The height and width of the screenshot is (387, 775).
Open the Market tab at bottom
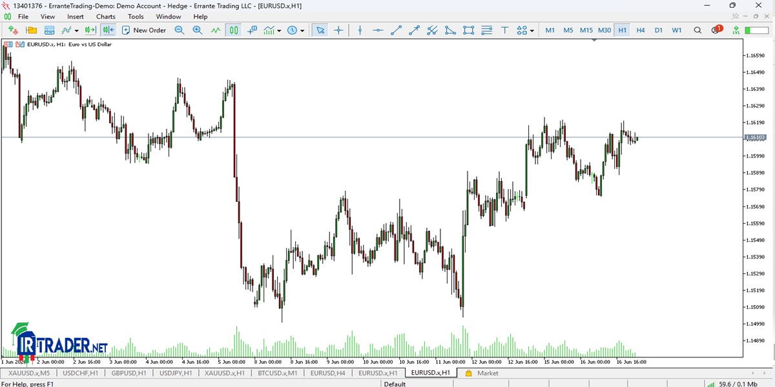point(482,373)
